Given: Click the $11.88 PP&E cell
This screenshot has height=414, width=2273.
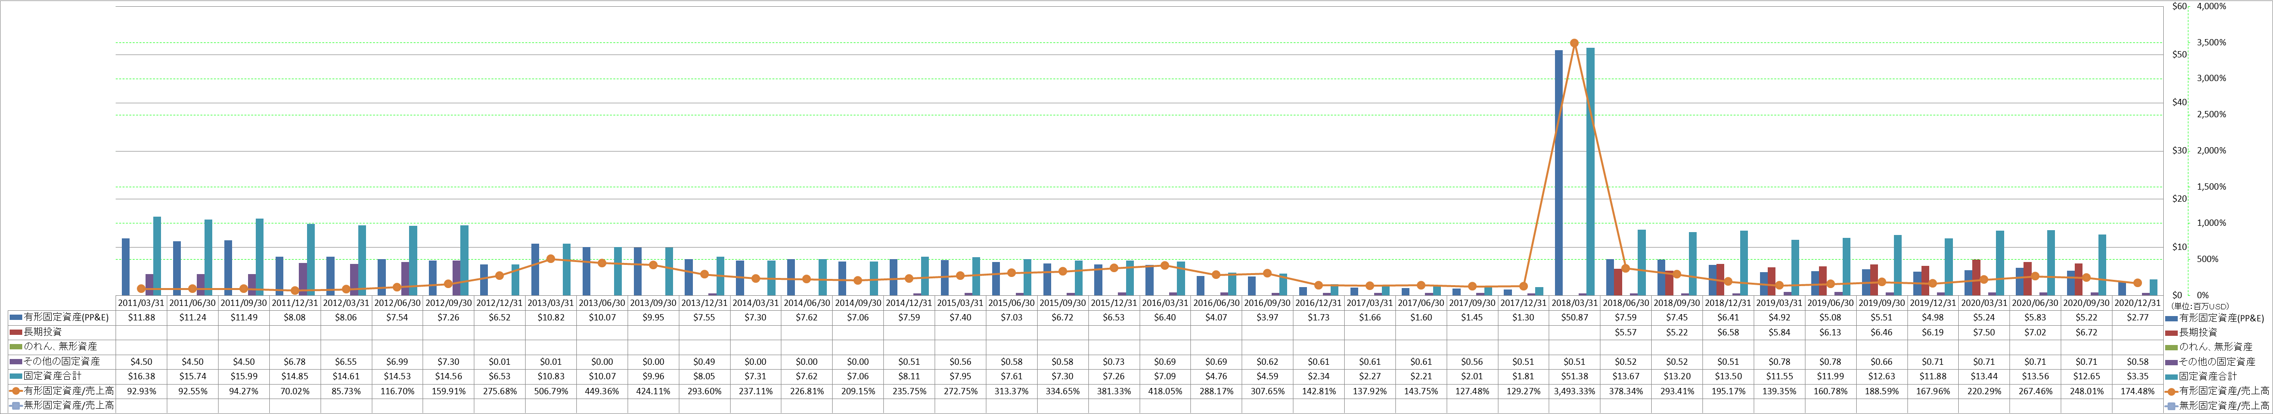Looking at the screenshot, I should 141,318.
